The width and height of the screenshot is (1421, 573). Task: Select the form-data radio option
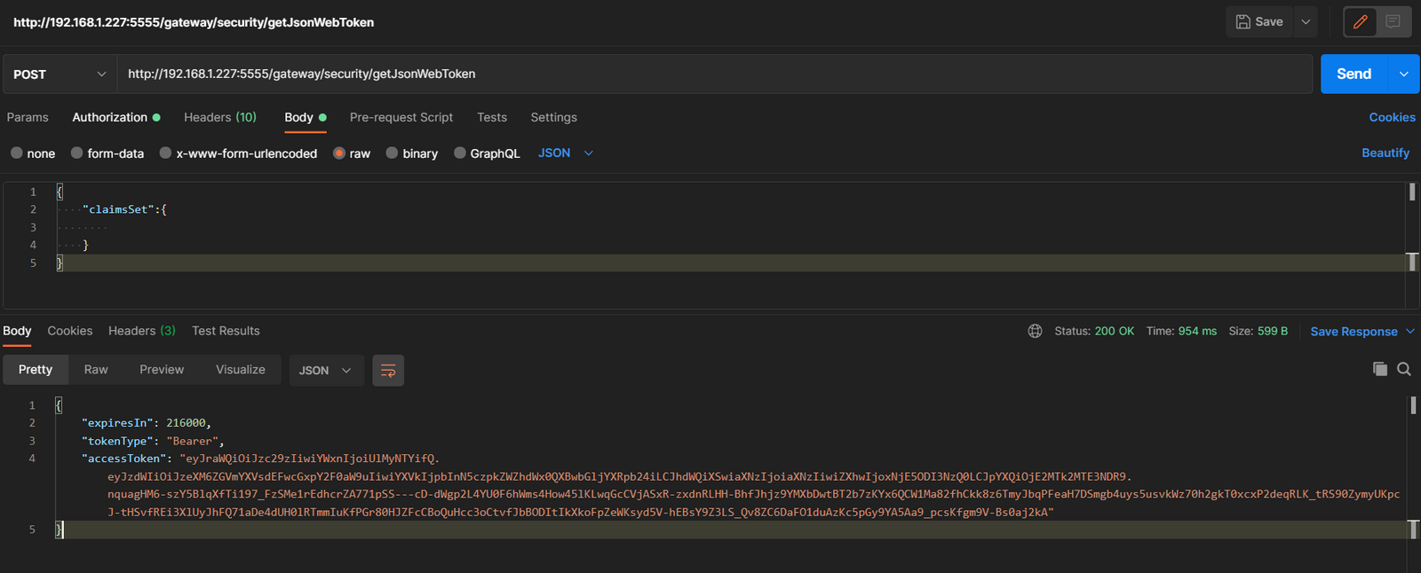click(77, 153)
